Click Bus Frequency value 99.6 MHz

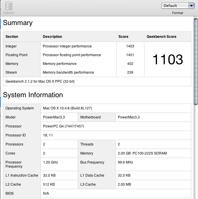125,162
